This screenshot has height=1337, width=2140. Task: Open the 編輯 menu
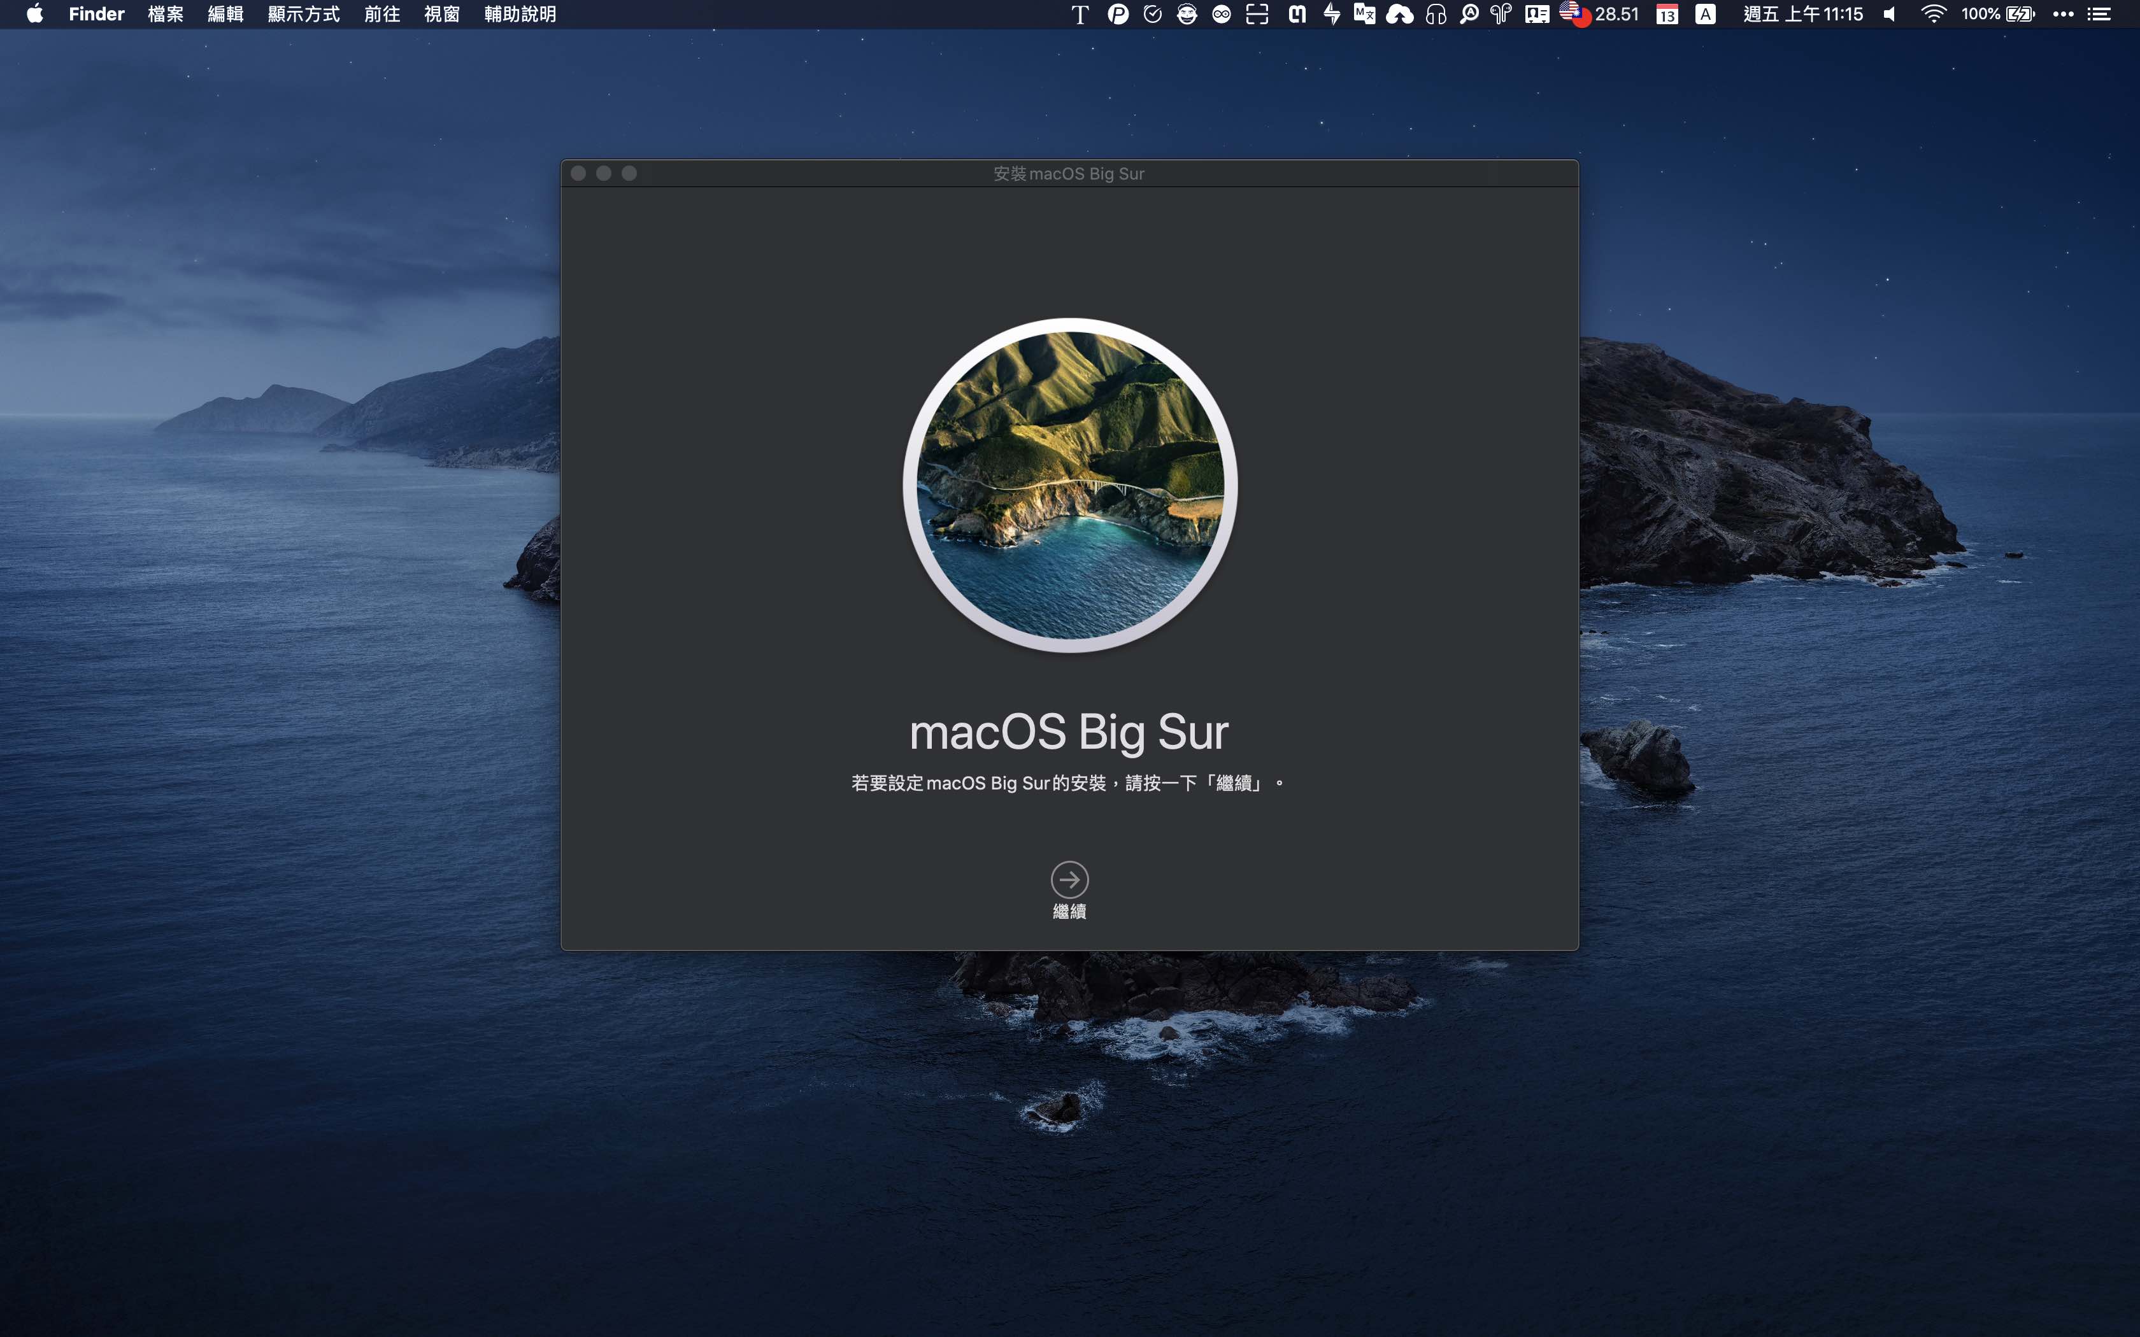coord(225,14)
